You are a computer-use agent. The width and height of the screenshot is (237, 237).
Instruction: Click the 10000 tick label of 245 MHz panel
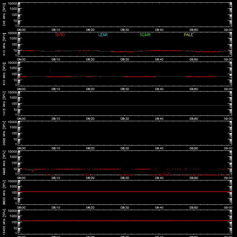12,4
